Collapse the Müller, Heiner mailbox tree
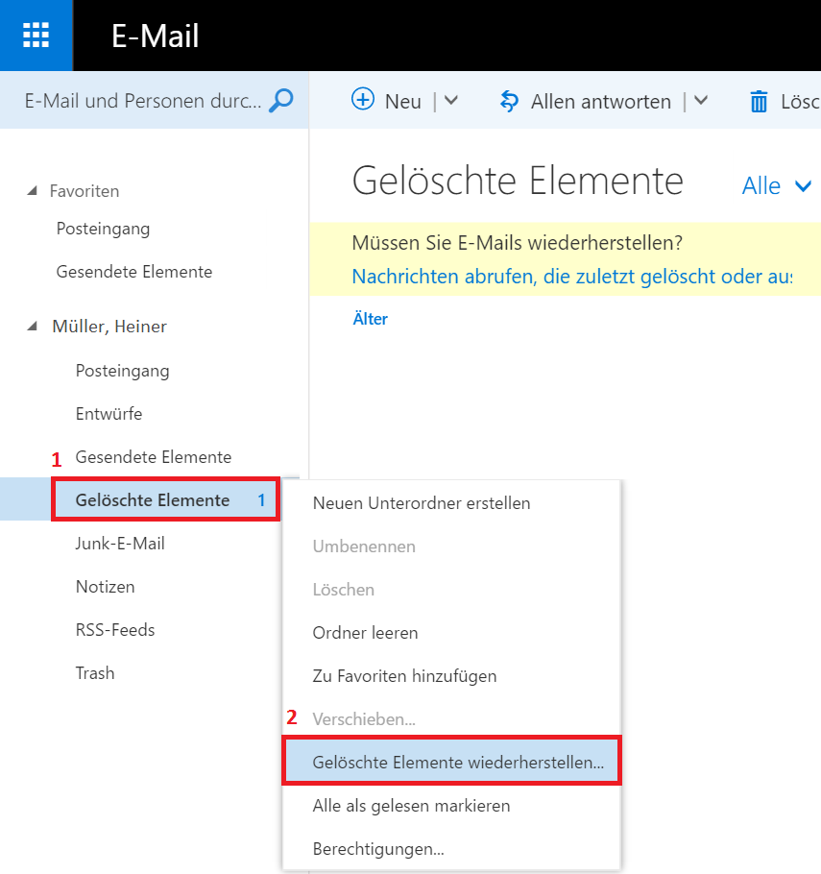The image size is (821, 874). (x=32, y=327)
